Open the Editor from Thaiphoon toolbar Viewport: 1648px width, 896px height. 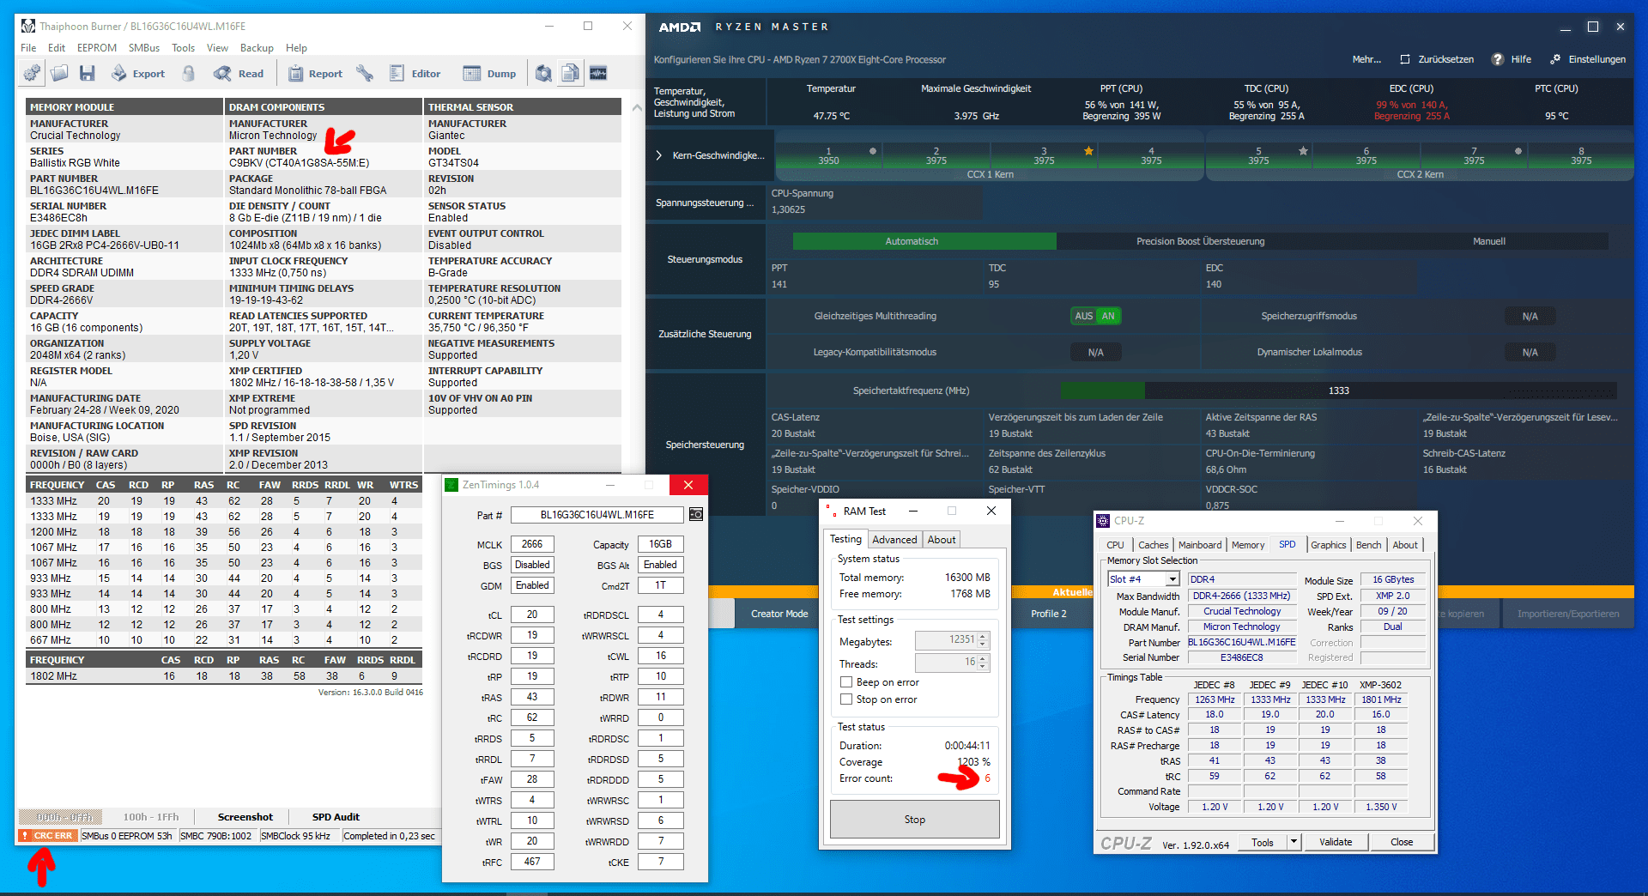[415, 74]
